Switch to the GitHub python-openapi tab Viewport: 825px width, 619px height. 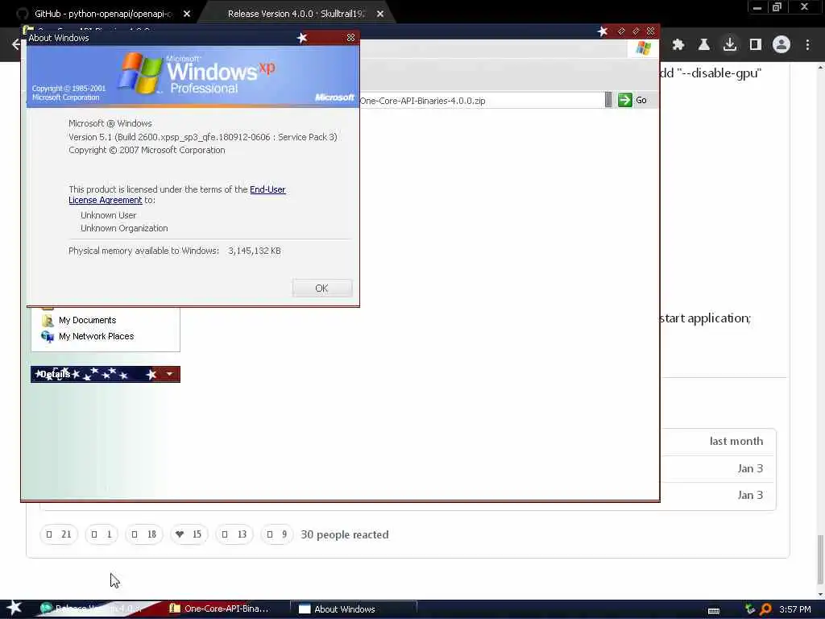coord(102,14)
